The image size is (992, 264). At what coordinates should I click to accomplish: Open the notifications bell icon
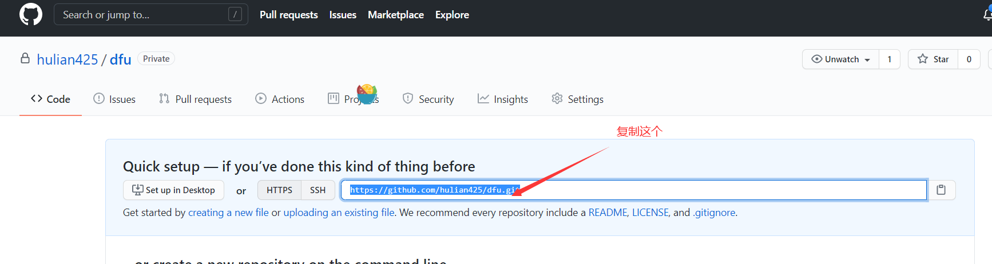coord(987,14)
